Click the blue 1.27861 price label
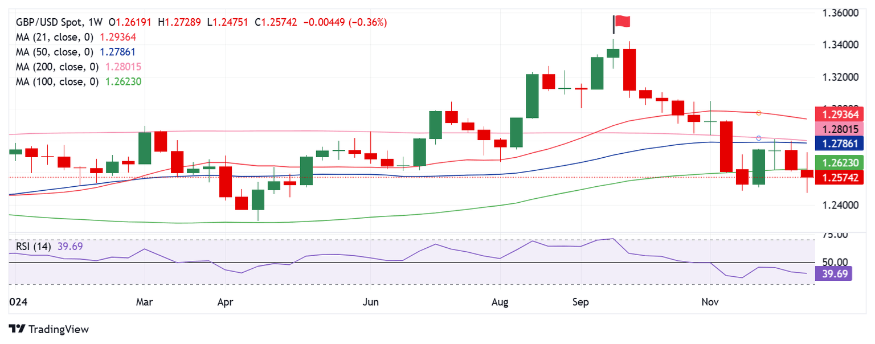 click(x=840, y=143)
